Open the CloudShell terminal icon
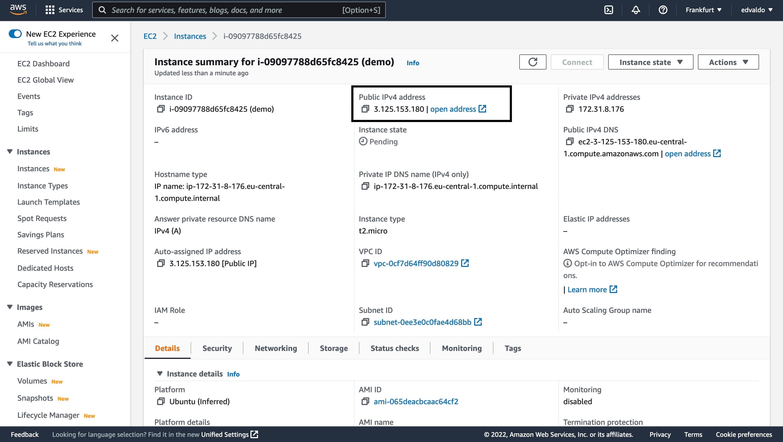This screenshot has width=783, height=442. click(x=608, y=10)
